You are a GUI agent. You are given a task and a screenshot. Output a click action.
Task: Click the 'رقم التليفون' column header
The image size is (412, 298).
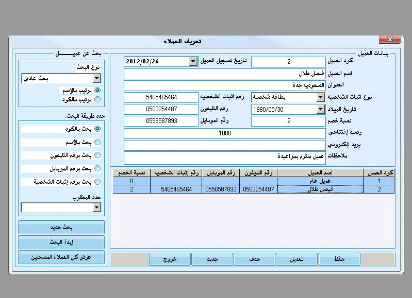point(258,172)
